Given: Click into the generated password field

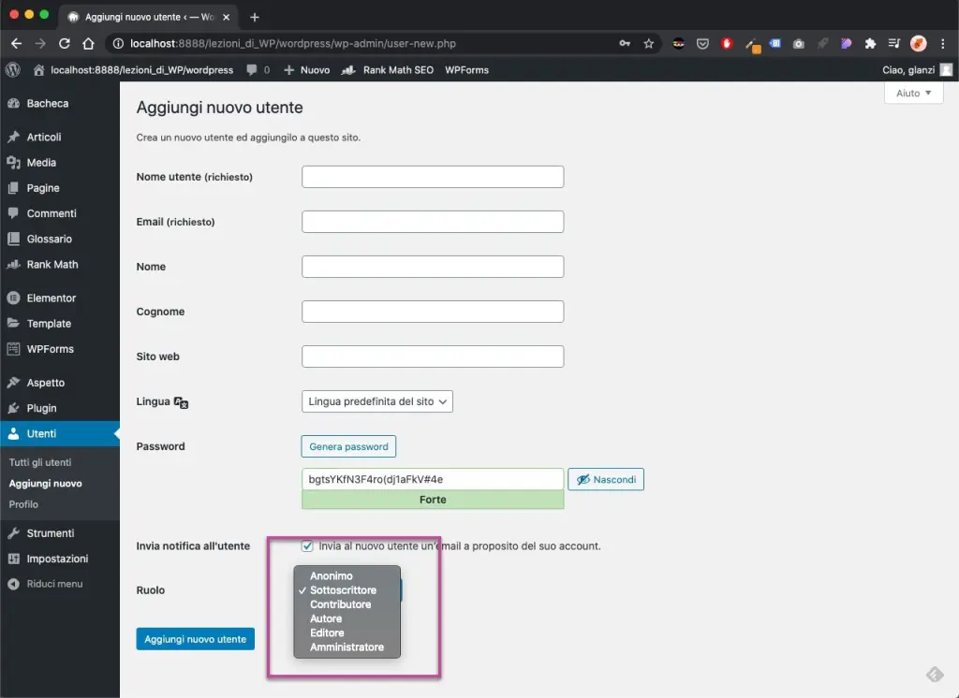Looking at the screenshot, I should pos(433,479).
